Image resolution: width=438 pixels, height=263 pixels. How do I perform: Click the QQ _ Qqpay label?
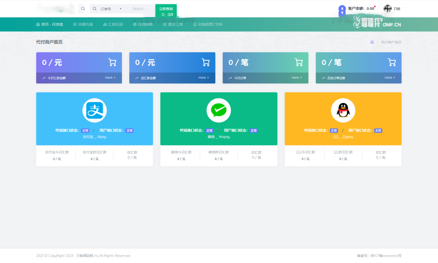coord(343,137)
